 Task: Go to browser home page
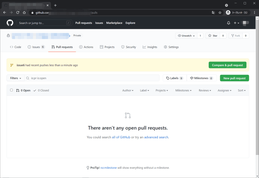[24, 13]
